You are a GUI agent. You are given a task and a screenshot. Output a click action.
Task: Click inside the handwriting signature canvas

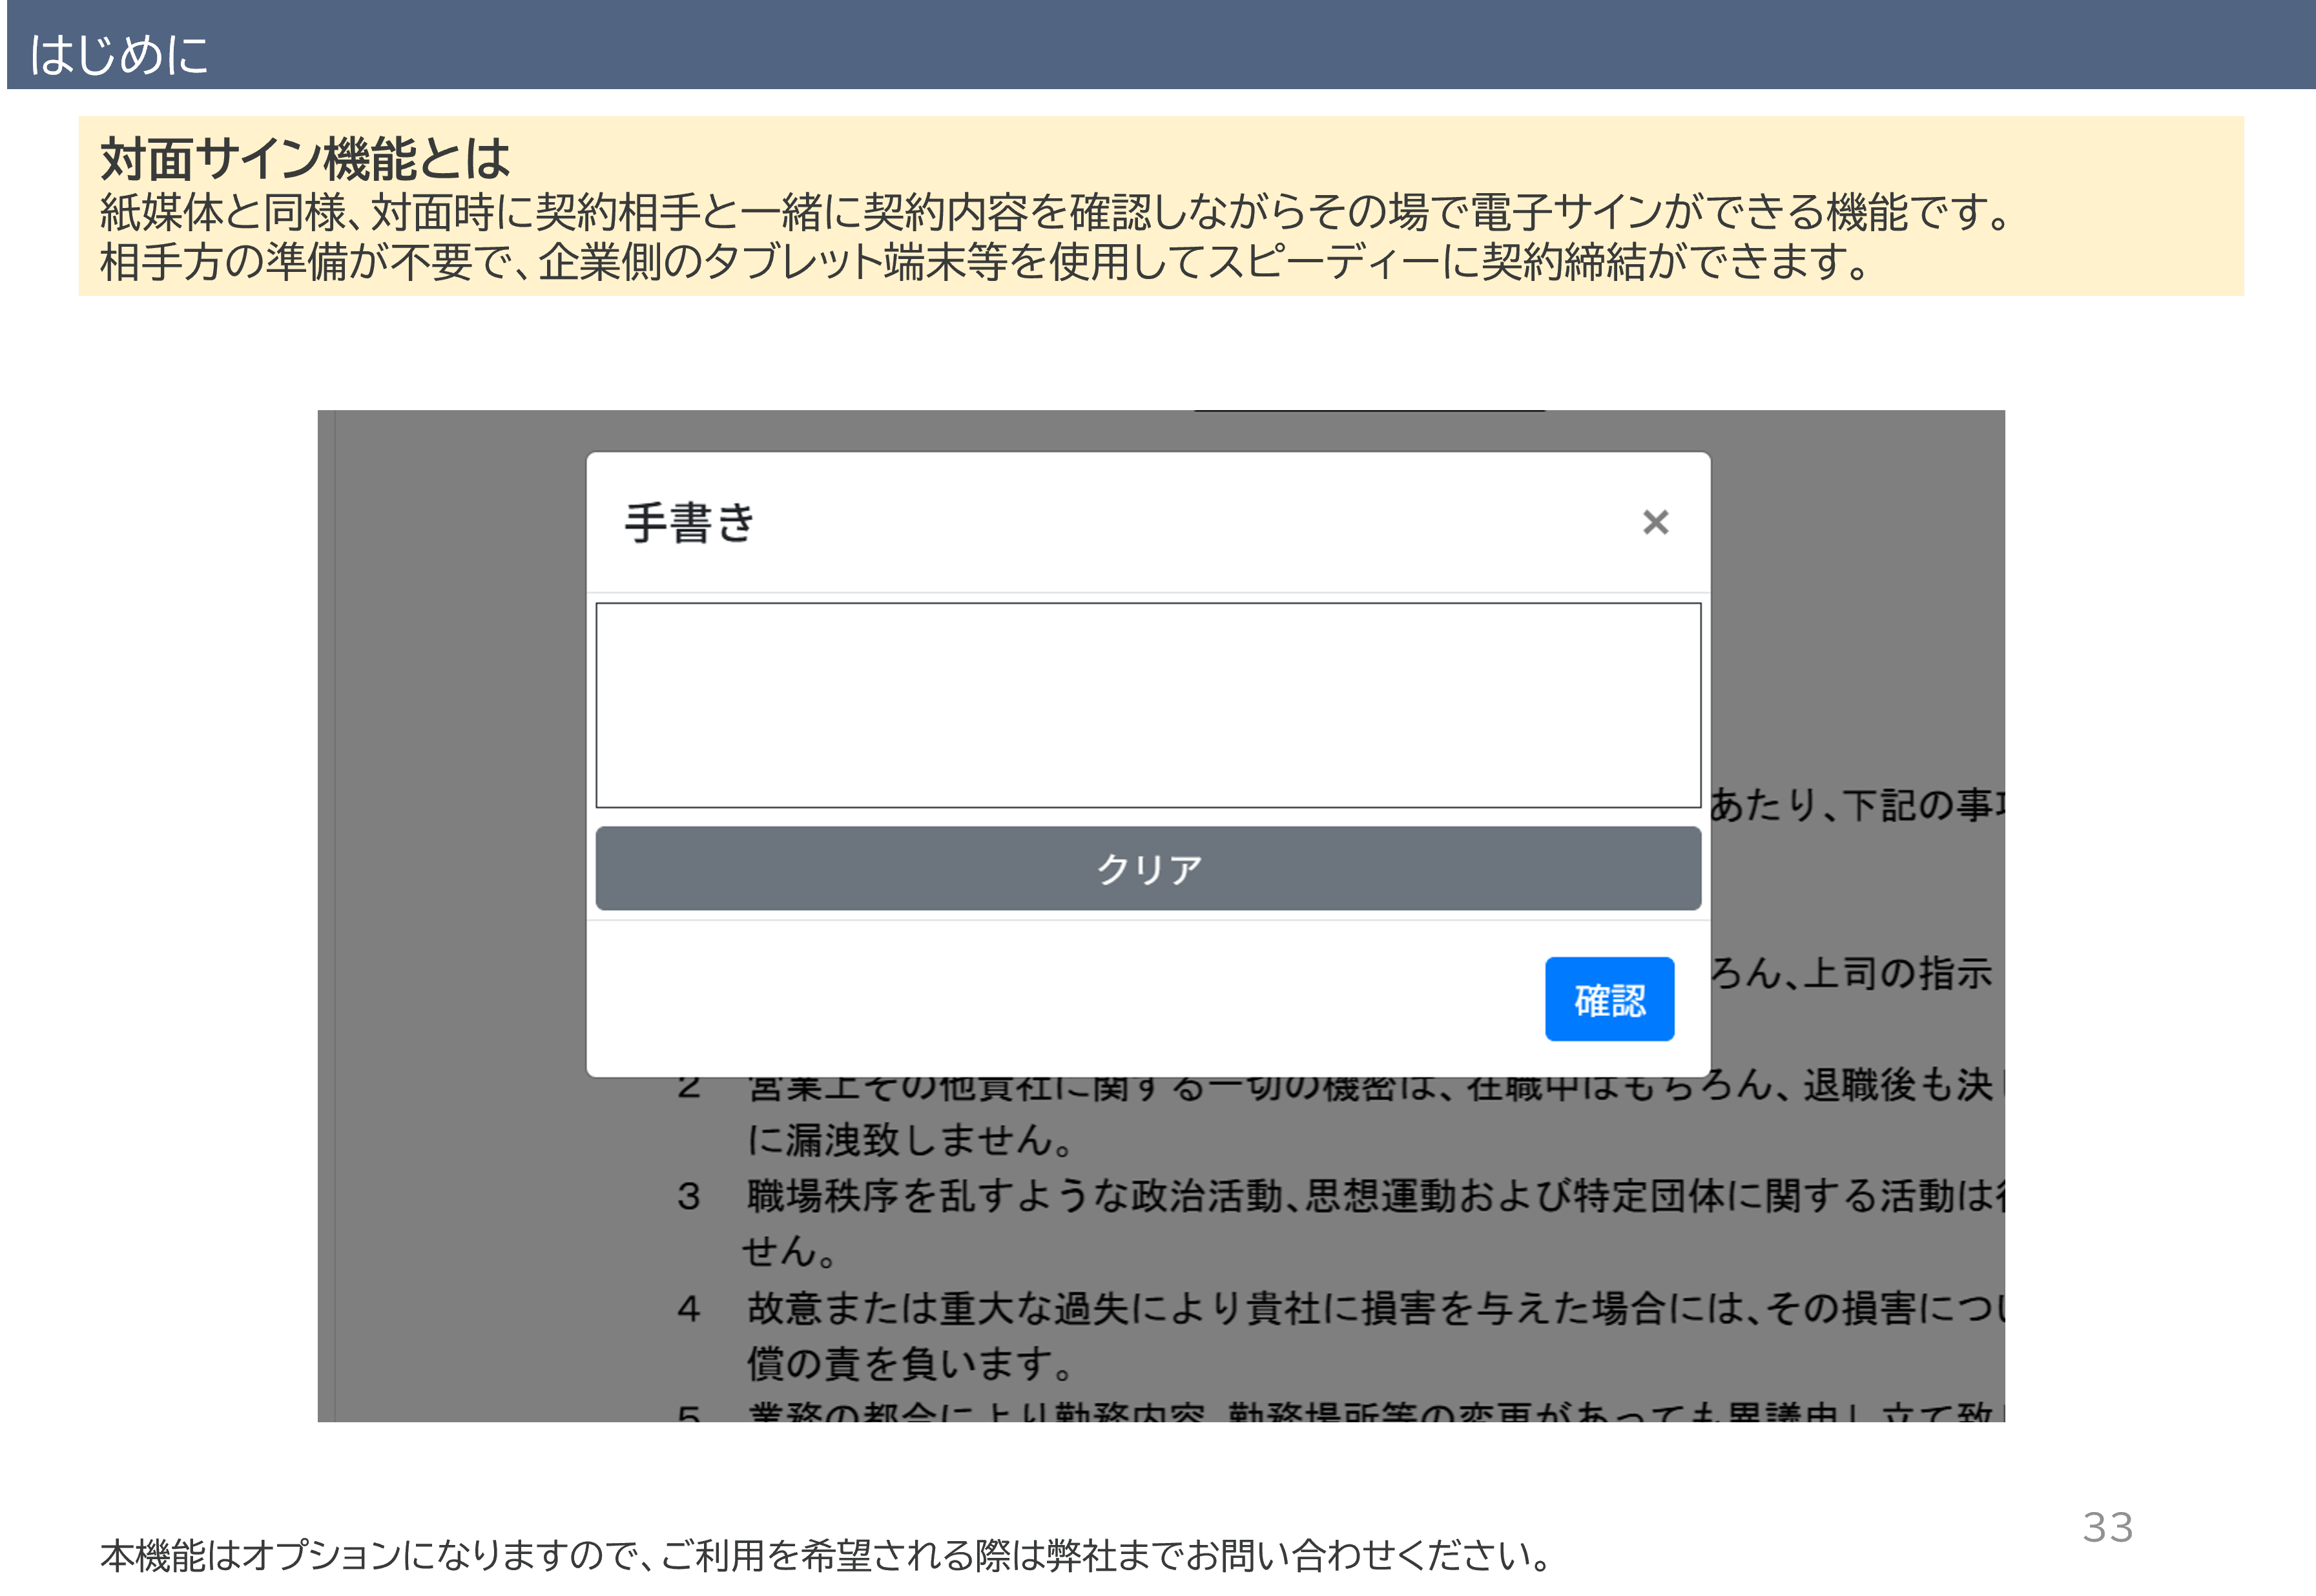point(1147,705)
